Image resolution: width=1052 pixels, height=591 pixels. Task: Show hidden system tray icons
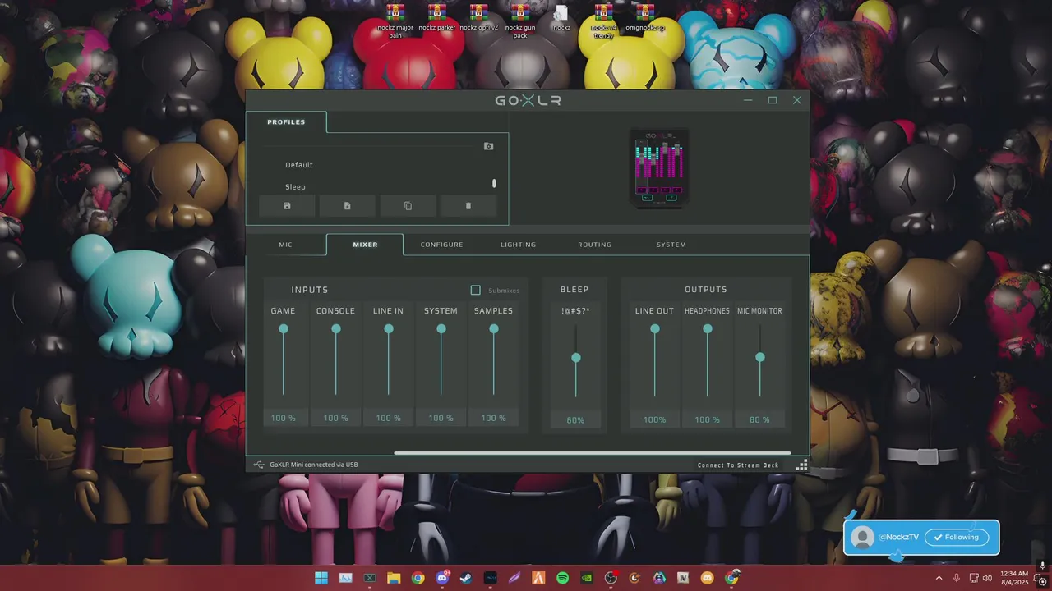(939, 578)
